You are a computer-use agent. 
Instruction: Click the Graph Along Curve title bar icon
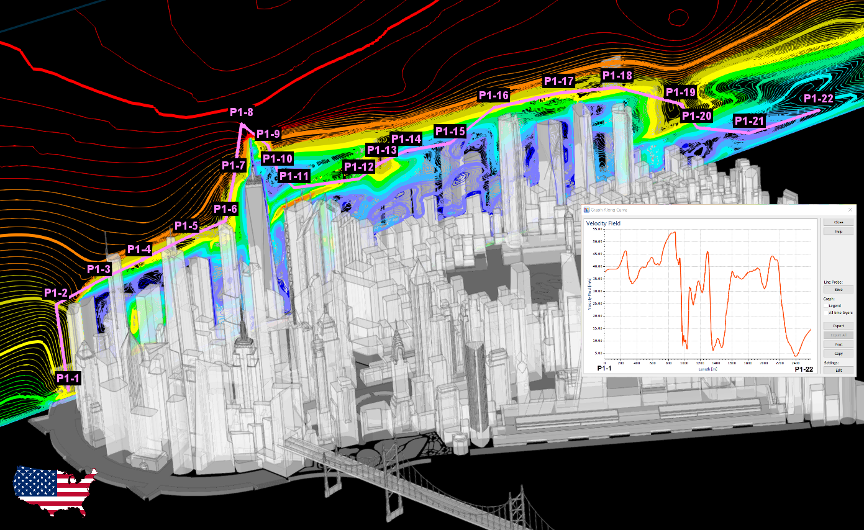click(587, 209)
